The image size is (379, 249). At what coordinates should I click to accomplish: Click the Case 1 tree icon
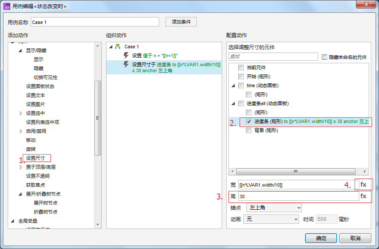point(118,47)
